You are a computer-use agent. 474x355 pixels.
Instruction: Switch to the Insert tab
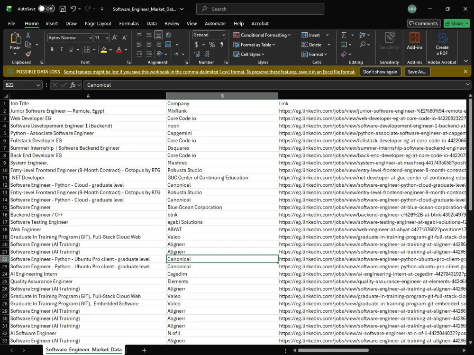pyautogui.click(x=52, y=23)
